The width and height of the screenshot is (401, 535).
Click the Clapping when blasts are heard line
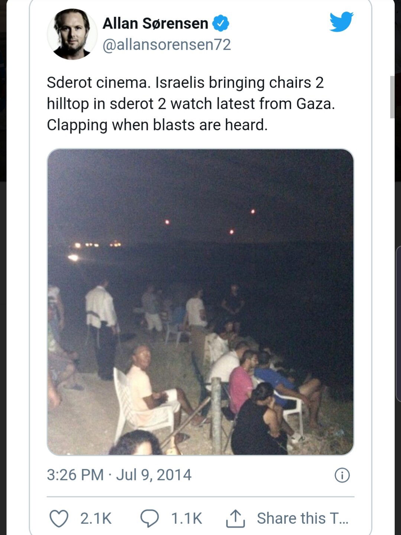[x=157, y=125]
